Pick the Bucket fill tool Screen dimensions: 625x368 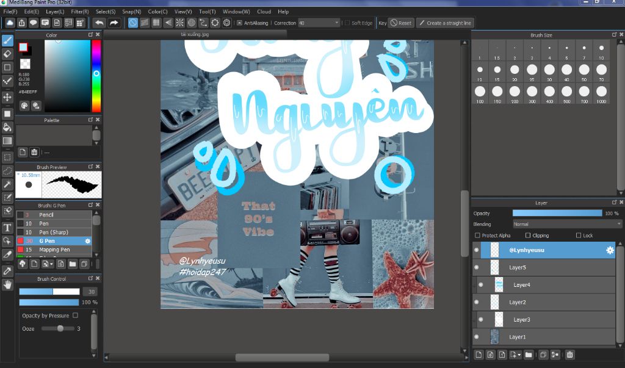(7, 127)
